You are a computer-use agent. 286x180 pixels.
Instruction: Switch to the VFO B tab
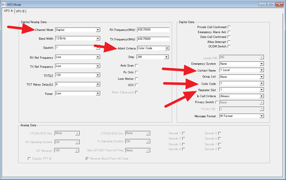(20, 11)
